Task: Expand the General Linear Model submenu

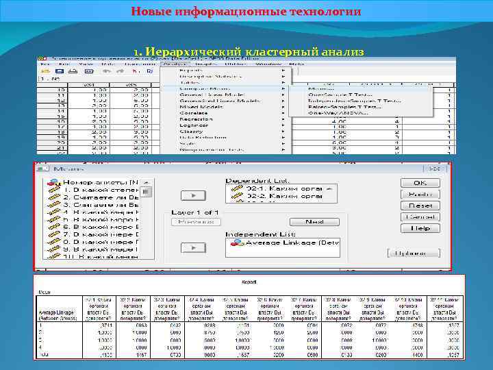Action: 226,95
